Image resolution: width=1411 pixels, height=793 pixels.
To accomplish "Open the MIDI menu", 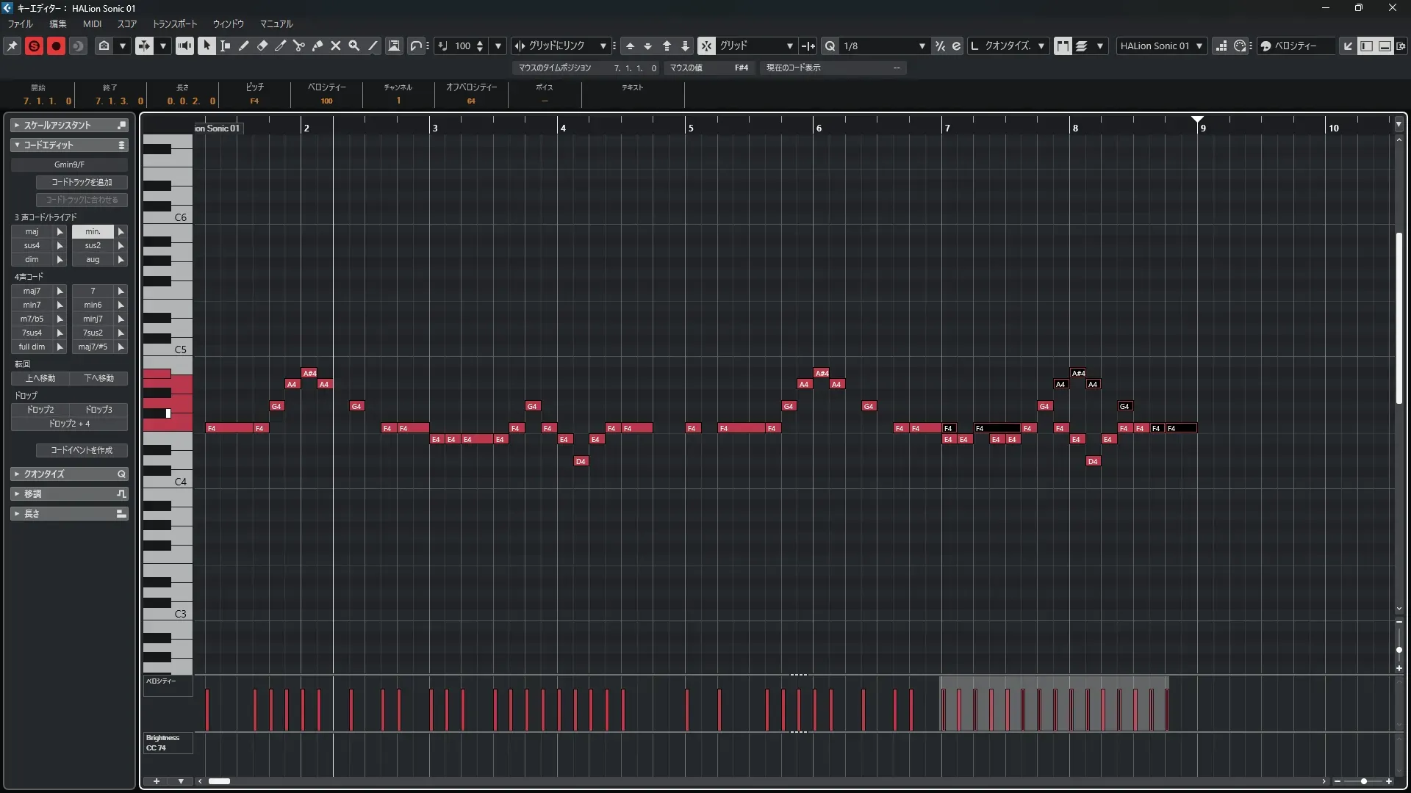I will 92,23.
